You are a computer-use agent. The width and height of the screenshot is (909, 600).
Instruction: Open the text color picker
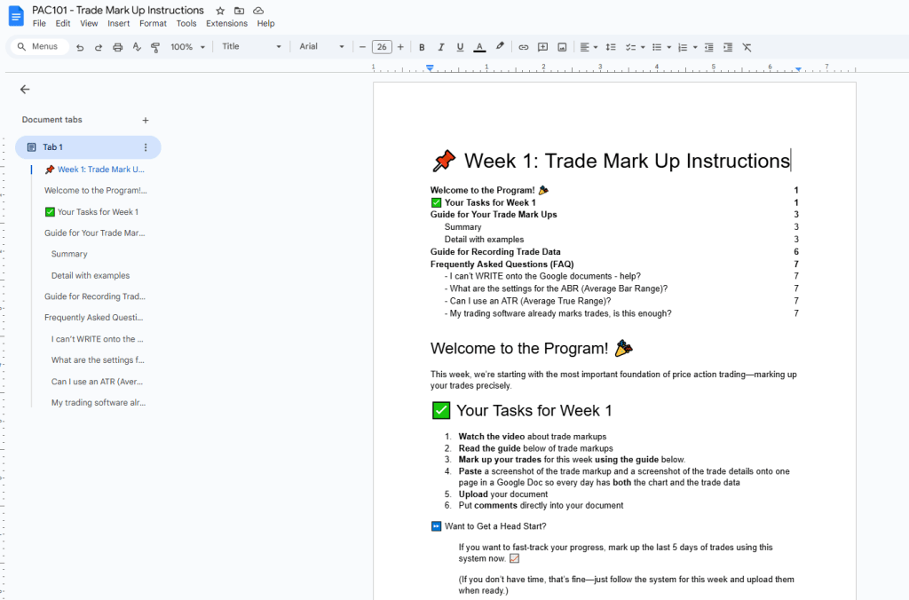pyautogui.click(x=479, y=47)
